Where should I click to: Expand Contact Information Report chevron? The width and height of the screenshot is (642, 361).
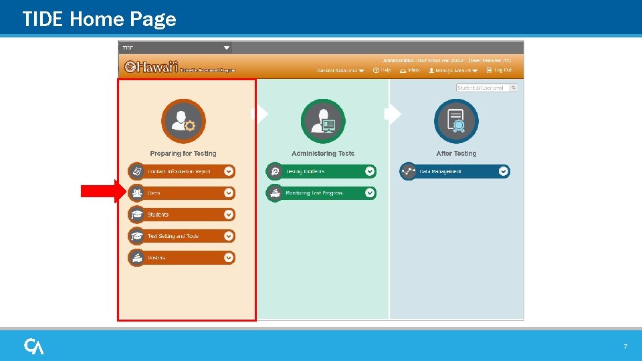(229, 172)
